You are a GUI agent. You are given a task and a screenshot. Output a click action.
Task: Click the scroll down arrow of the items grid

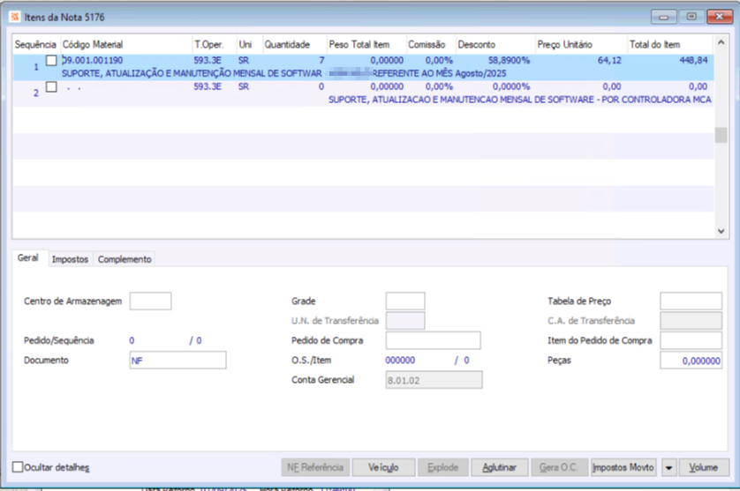(721, 231)
